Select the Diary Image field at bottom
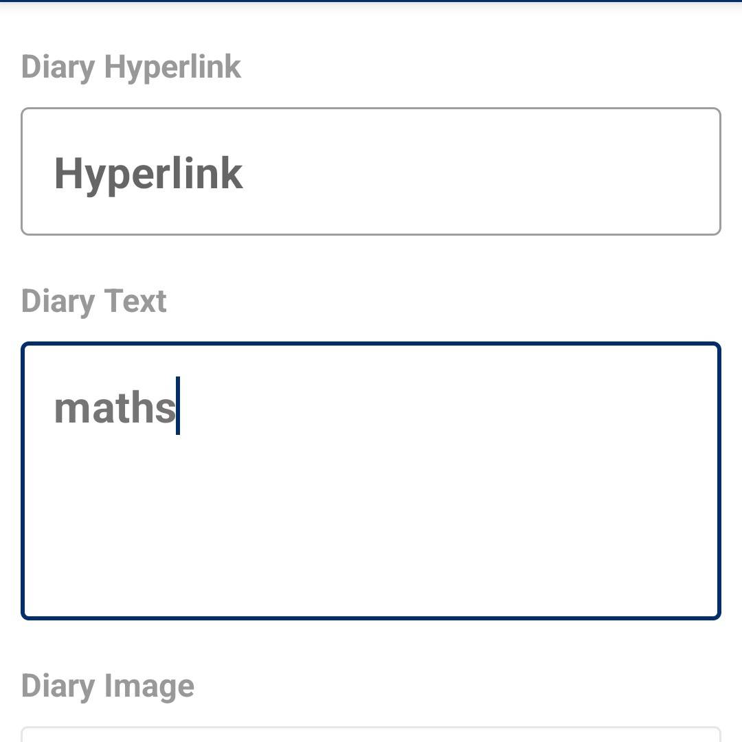This screenshot has width=742, height=742. pos(371,734)
